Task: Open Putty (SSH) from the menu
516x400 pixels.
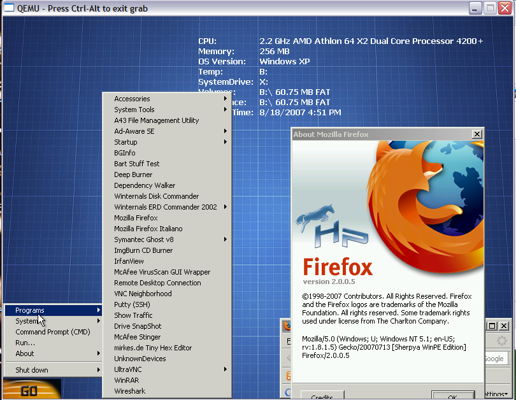Action: click(x=133, y=304)
